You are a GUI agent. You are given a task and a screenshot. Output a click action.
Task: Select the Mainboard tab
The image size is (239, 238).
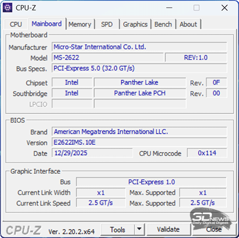pos(47,24)
